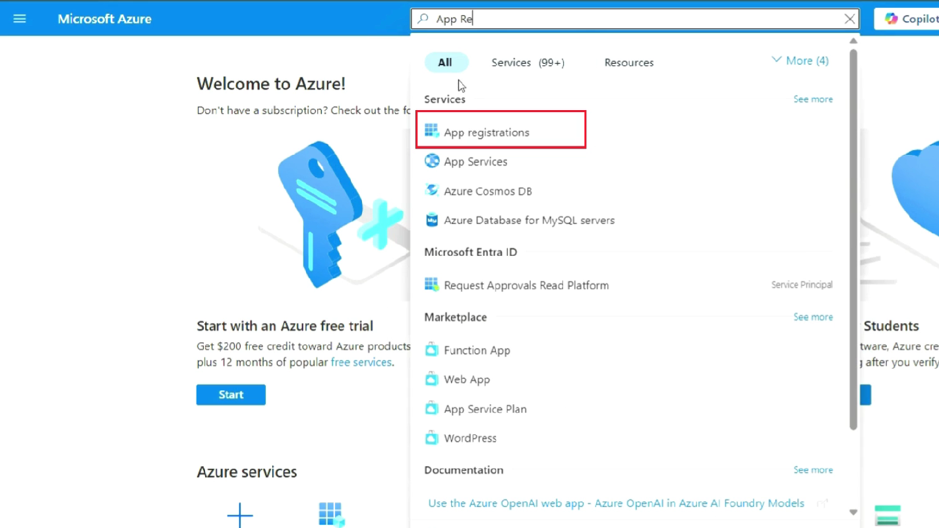
Task: Click the grid icon under Azure services
Action: pos(332,515)
